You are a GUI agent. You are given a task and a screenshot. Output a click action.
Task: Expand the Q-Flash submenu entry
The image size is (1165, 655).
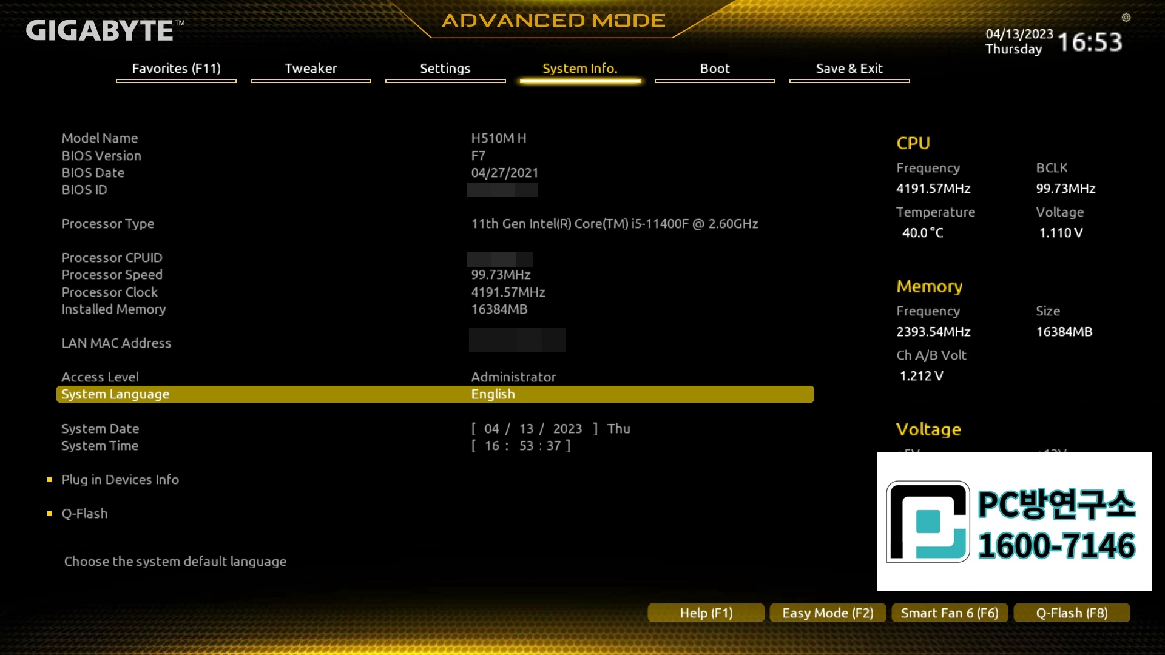[x=84, y=514]
